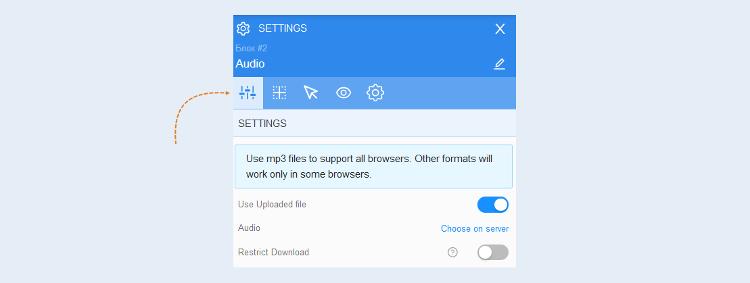Switch to the dotted grid layout tab
750x283 pixels.
279,93
